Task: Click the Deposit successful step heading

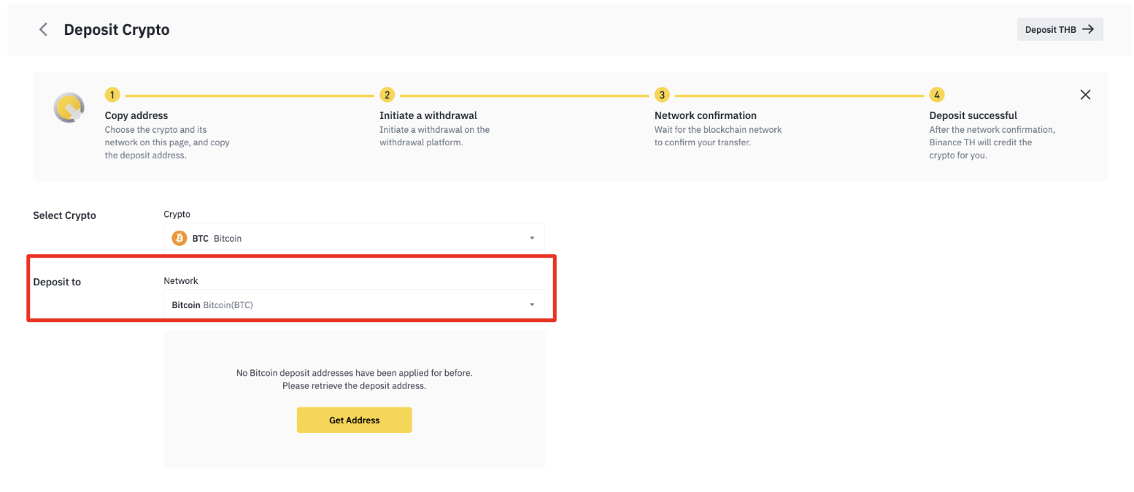Action: click(973, 115)
